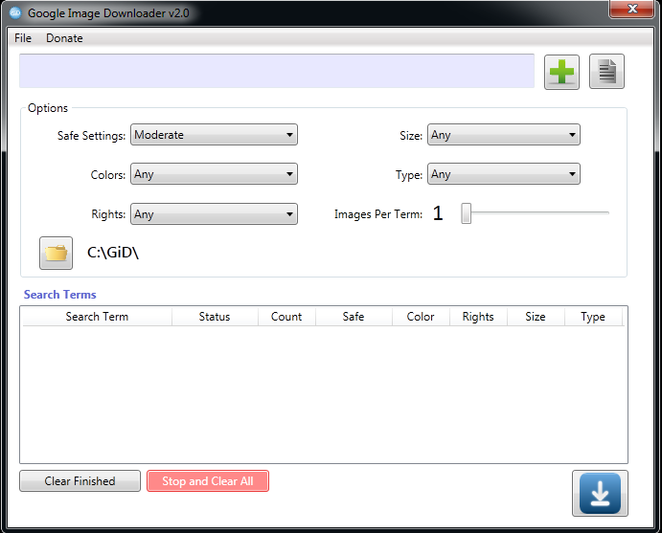Expand the Safe Settings dropdown
The width and height of the screenshot is (662, 533).
point(214,135)
